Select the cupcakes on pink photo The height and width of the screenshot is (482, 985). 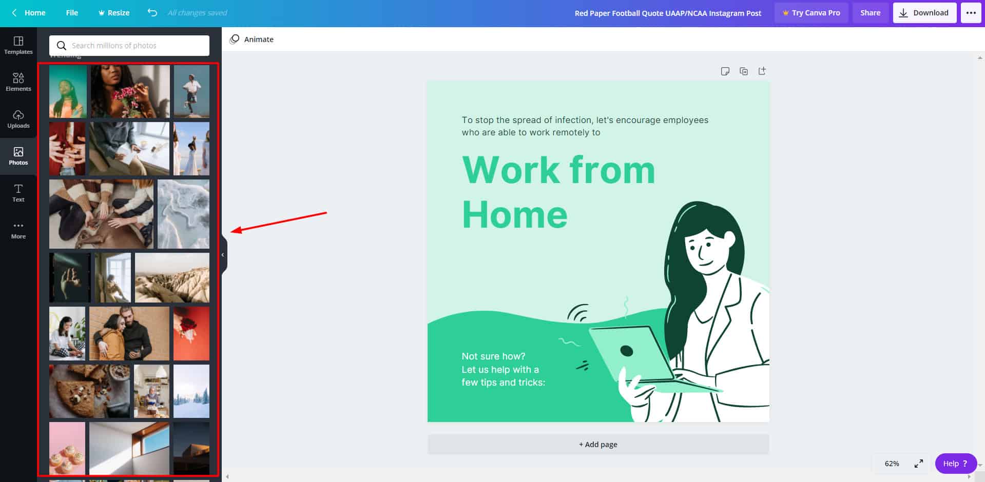67,449
